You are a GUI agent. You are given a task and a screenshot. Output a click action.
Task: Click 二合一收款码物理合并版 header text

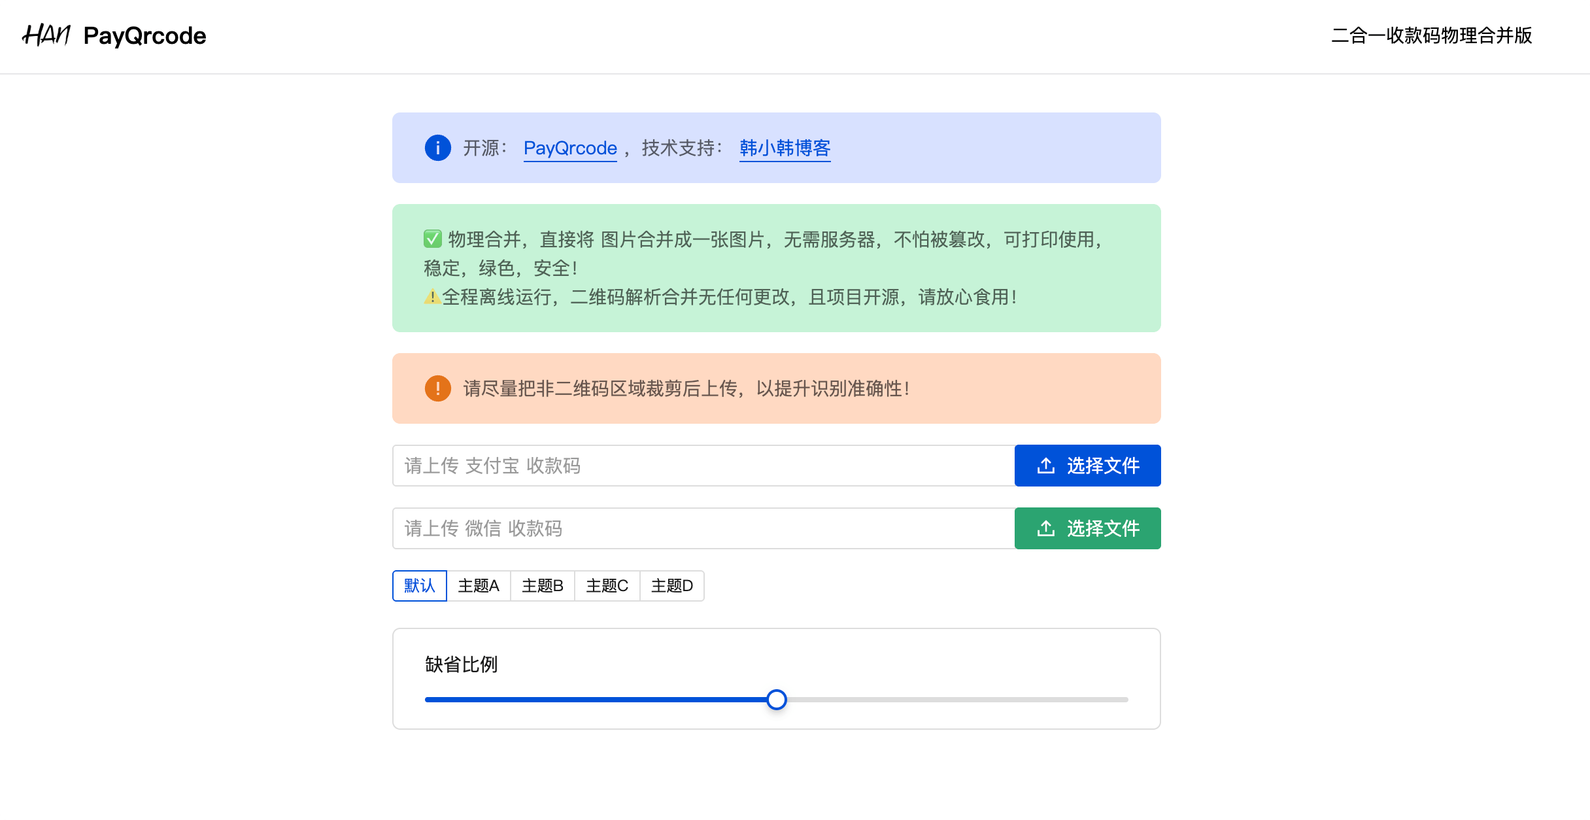click(x=1432, y=35)
